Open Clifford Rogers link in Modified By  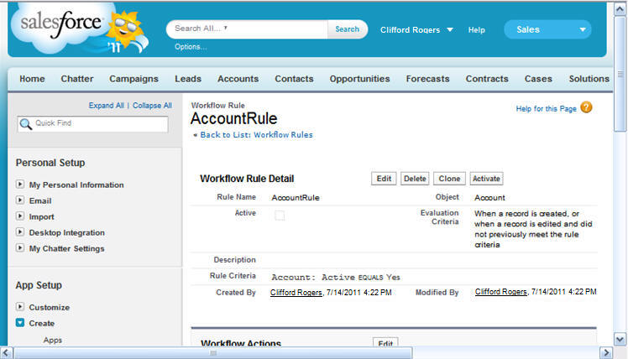click(500, 292)
